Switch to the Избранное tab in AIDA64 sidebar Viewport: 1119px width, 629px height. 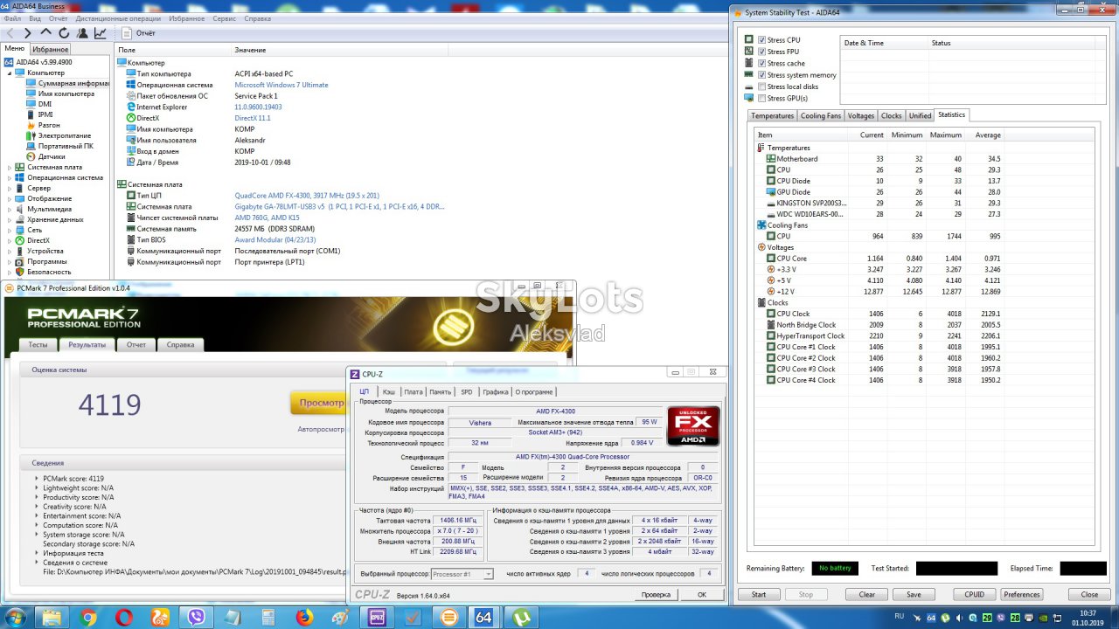(50, 49)
